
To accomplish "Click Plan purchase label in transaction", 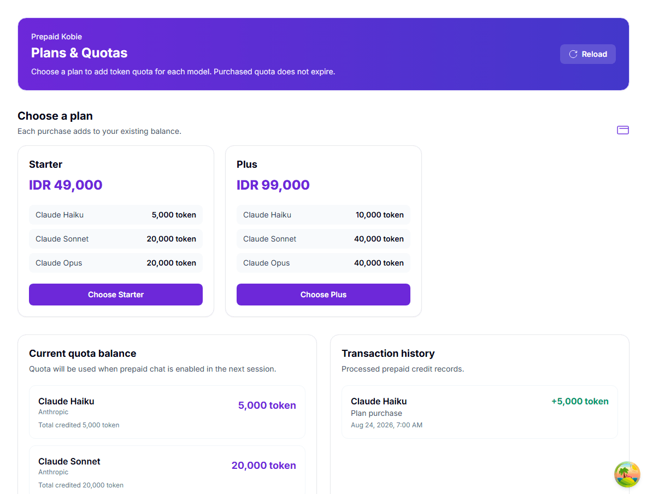I will pos(377,413).
